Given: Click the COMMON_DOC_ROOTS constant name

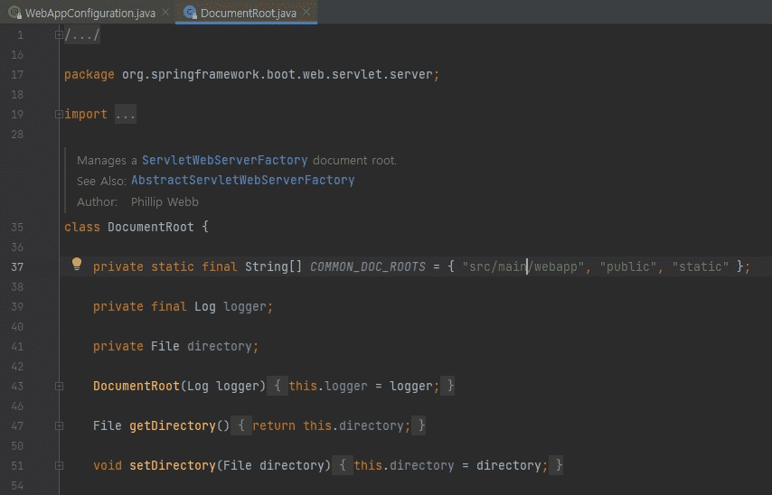Looking at the screenshot, I should [x=368, y=266].
